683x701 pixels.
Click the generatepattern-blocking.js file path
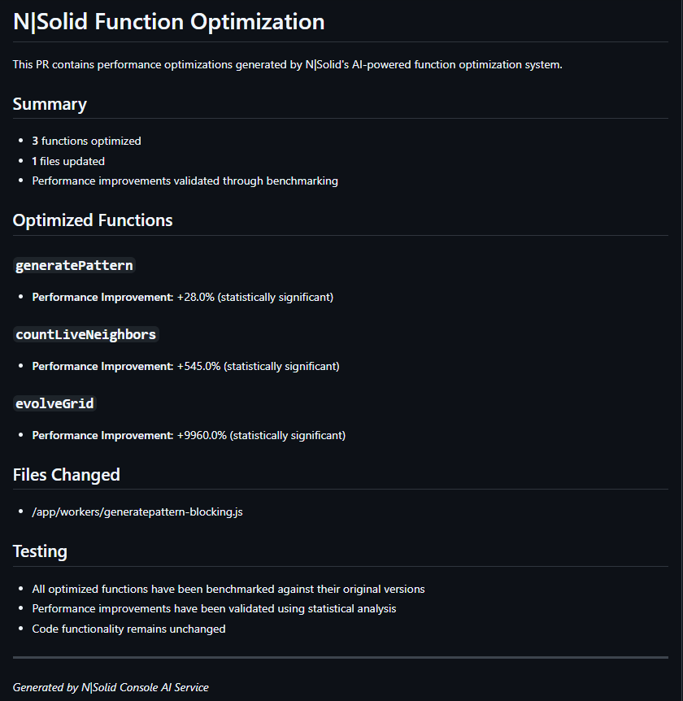(137, 512)
